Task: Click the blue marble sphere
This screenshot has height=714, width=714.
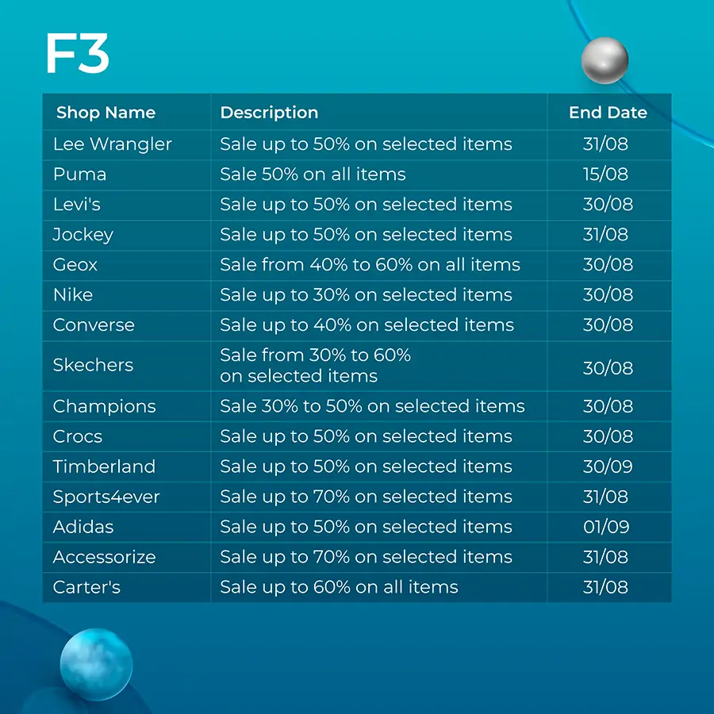Action: coord(96,664)
